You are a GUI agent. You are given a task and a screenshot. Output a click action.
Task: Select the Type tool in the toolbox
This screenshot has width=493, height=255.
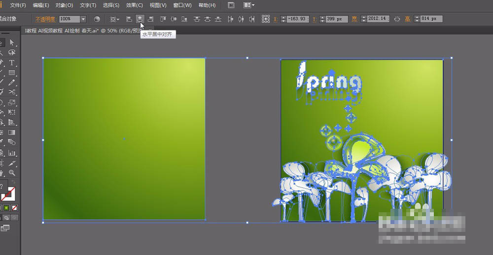pyautogui.click(x=11, y=63)
